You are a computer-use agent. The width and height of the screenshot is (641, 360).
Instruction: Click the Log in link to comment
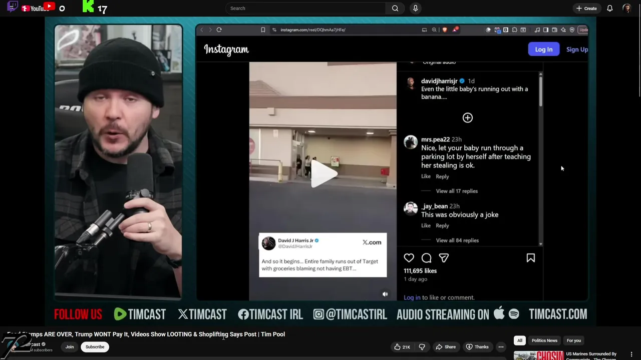tap(412, 297)
